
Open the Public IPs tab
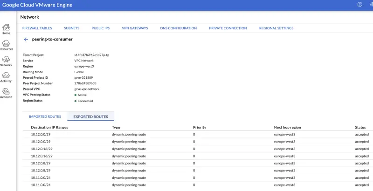click(x=101, y=28)
